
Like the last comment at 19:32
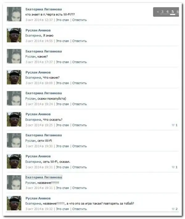173,209
